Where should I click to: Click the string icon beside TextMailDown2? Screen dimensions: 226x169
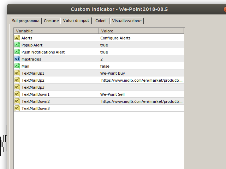17,101
